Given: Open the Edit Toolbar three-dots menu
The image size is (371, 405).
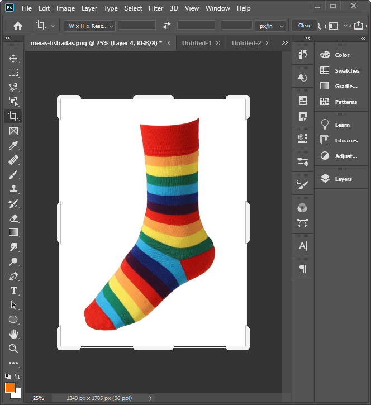Looking at the screenshot, I should point(13,363).
